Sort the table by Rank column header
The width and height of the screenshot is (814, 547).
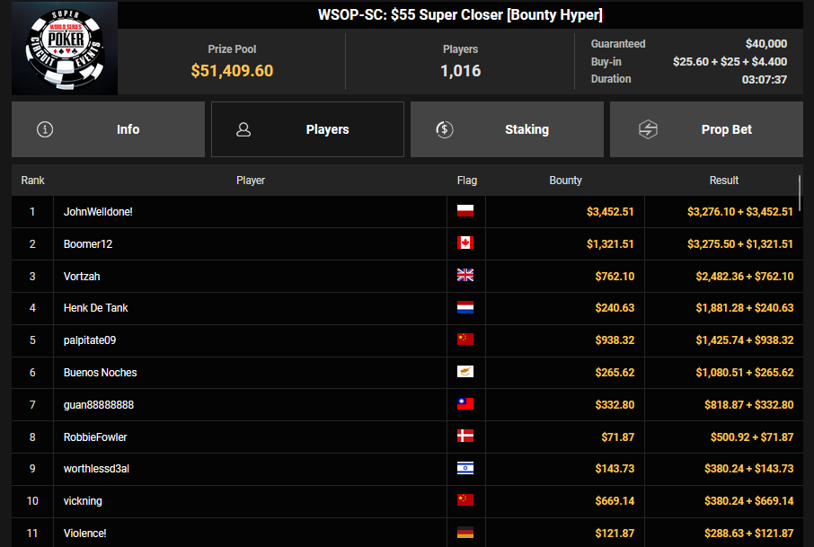[33, 181]
